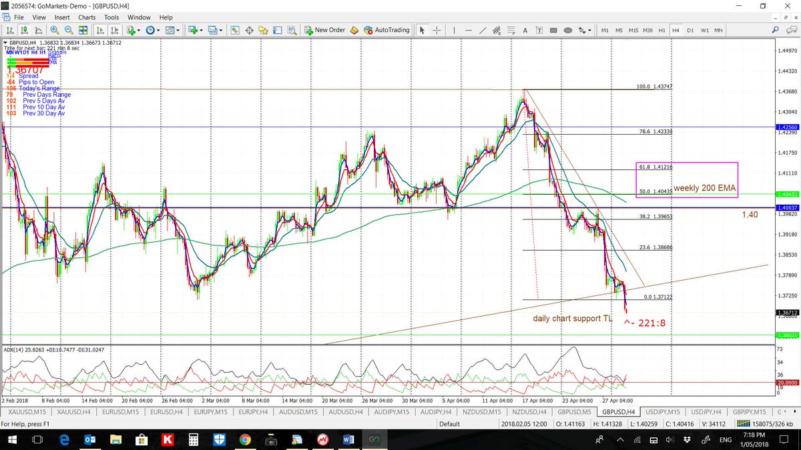Switch timeframe to H1
Viewport: 801px width, 450px height.
tap(661, 30)
